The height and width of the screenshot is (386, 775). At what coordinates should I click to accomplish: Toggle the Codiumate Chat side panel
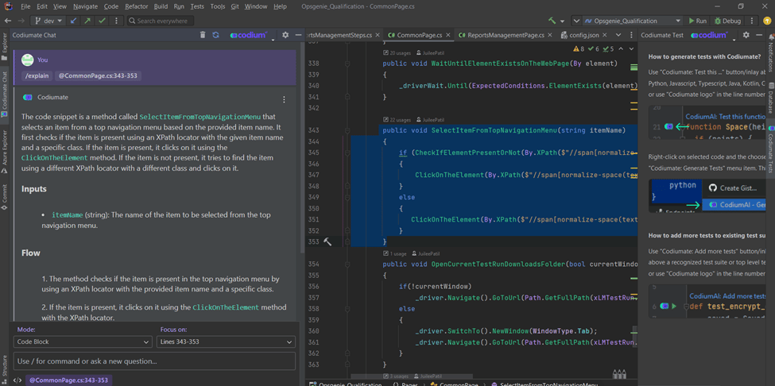[5, 94]
